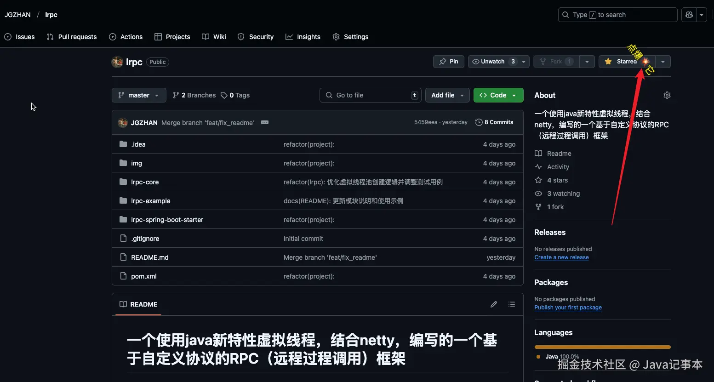
Task: Pin the repository with the Pin button
Action: click(x=449, y=62)
